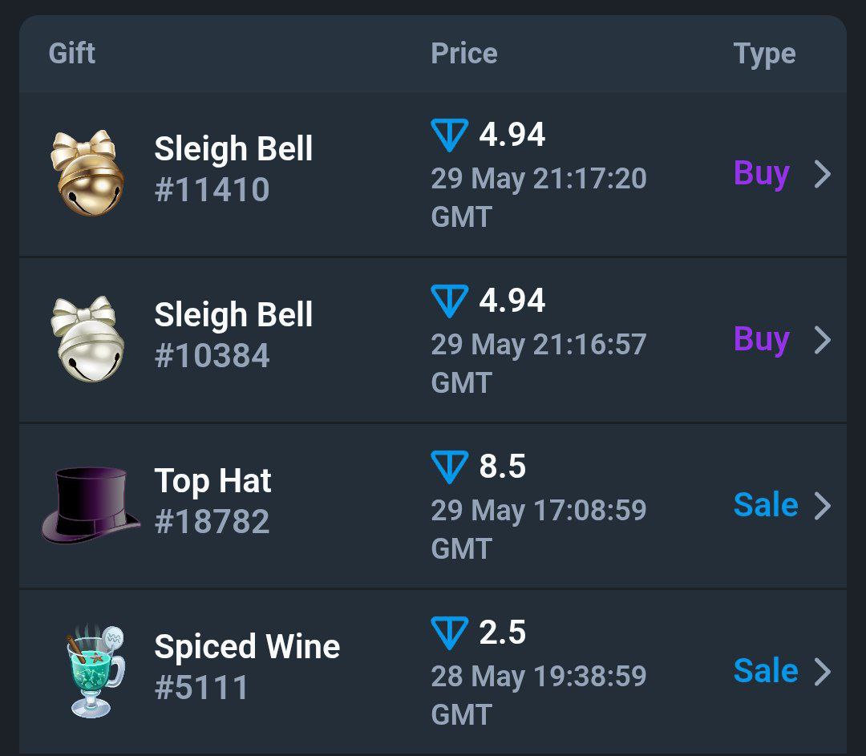The width and height of the screenshot is (866, 756).
Task: Open chevron arrow on Top Hat row
Action: (823, 506)
